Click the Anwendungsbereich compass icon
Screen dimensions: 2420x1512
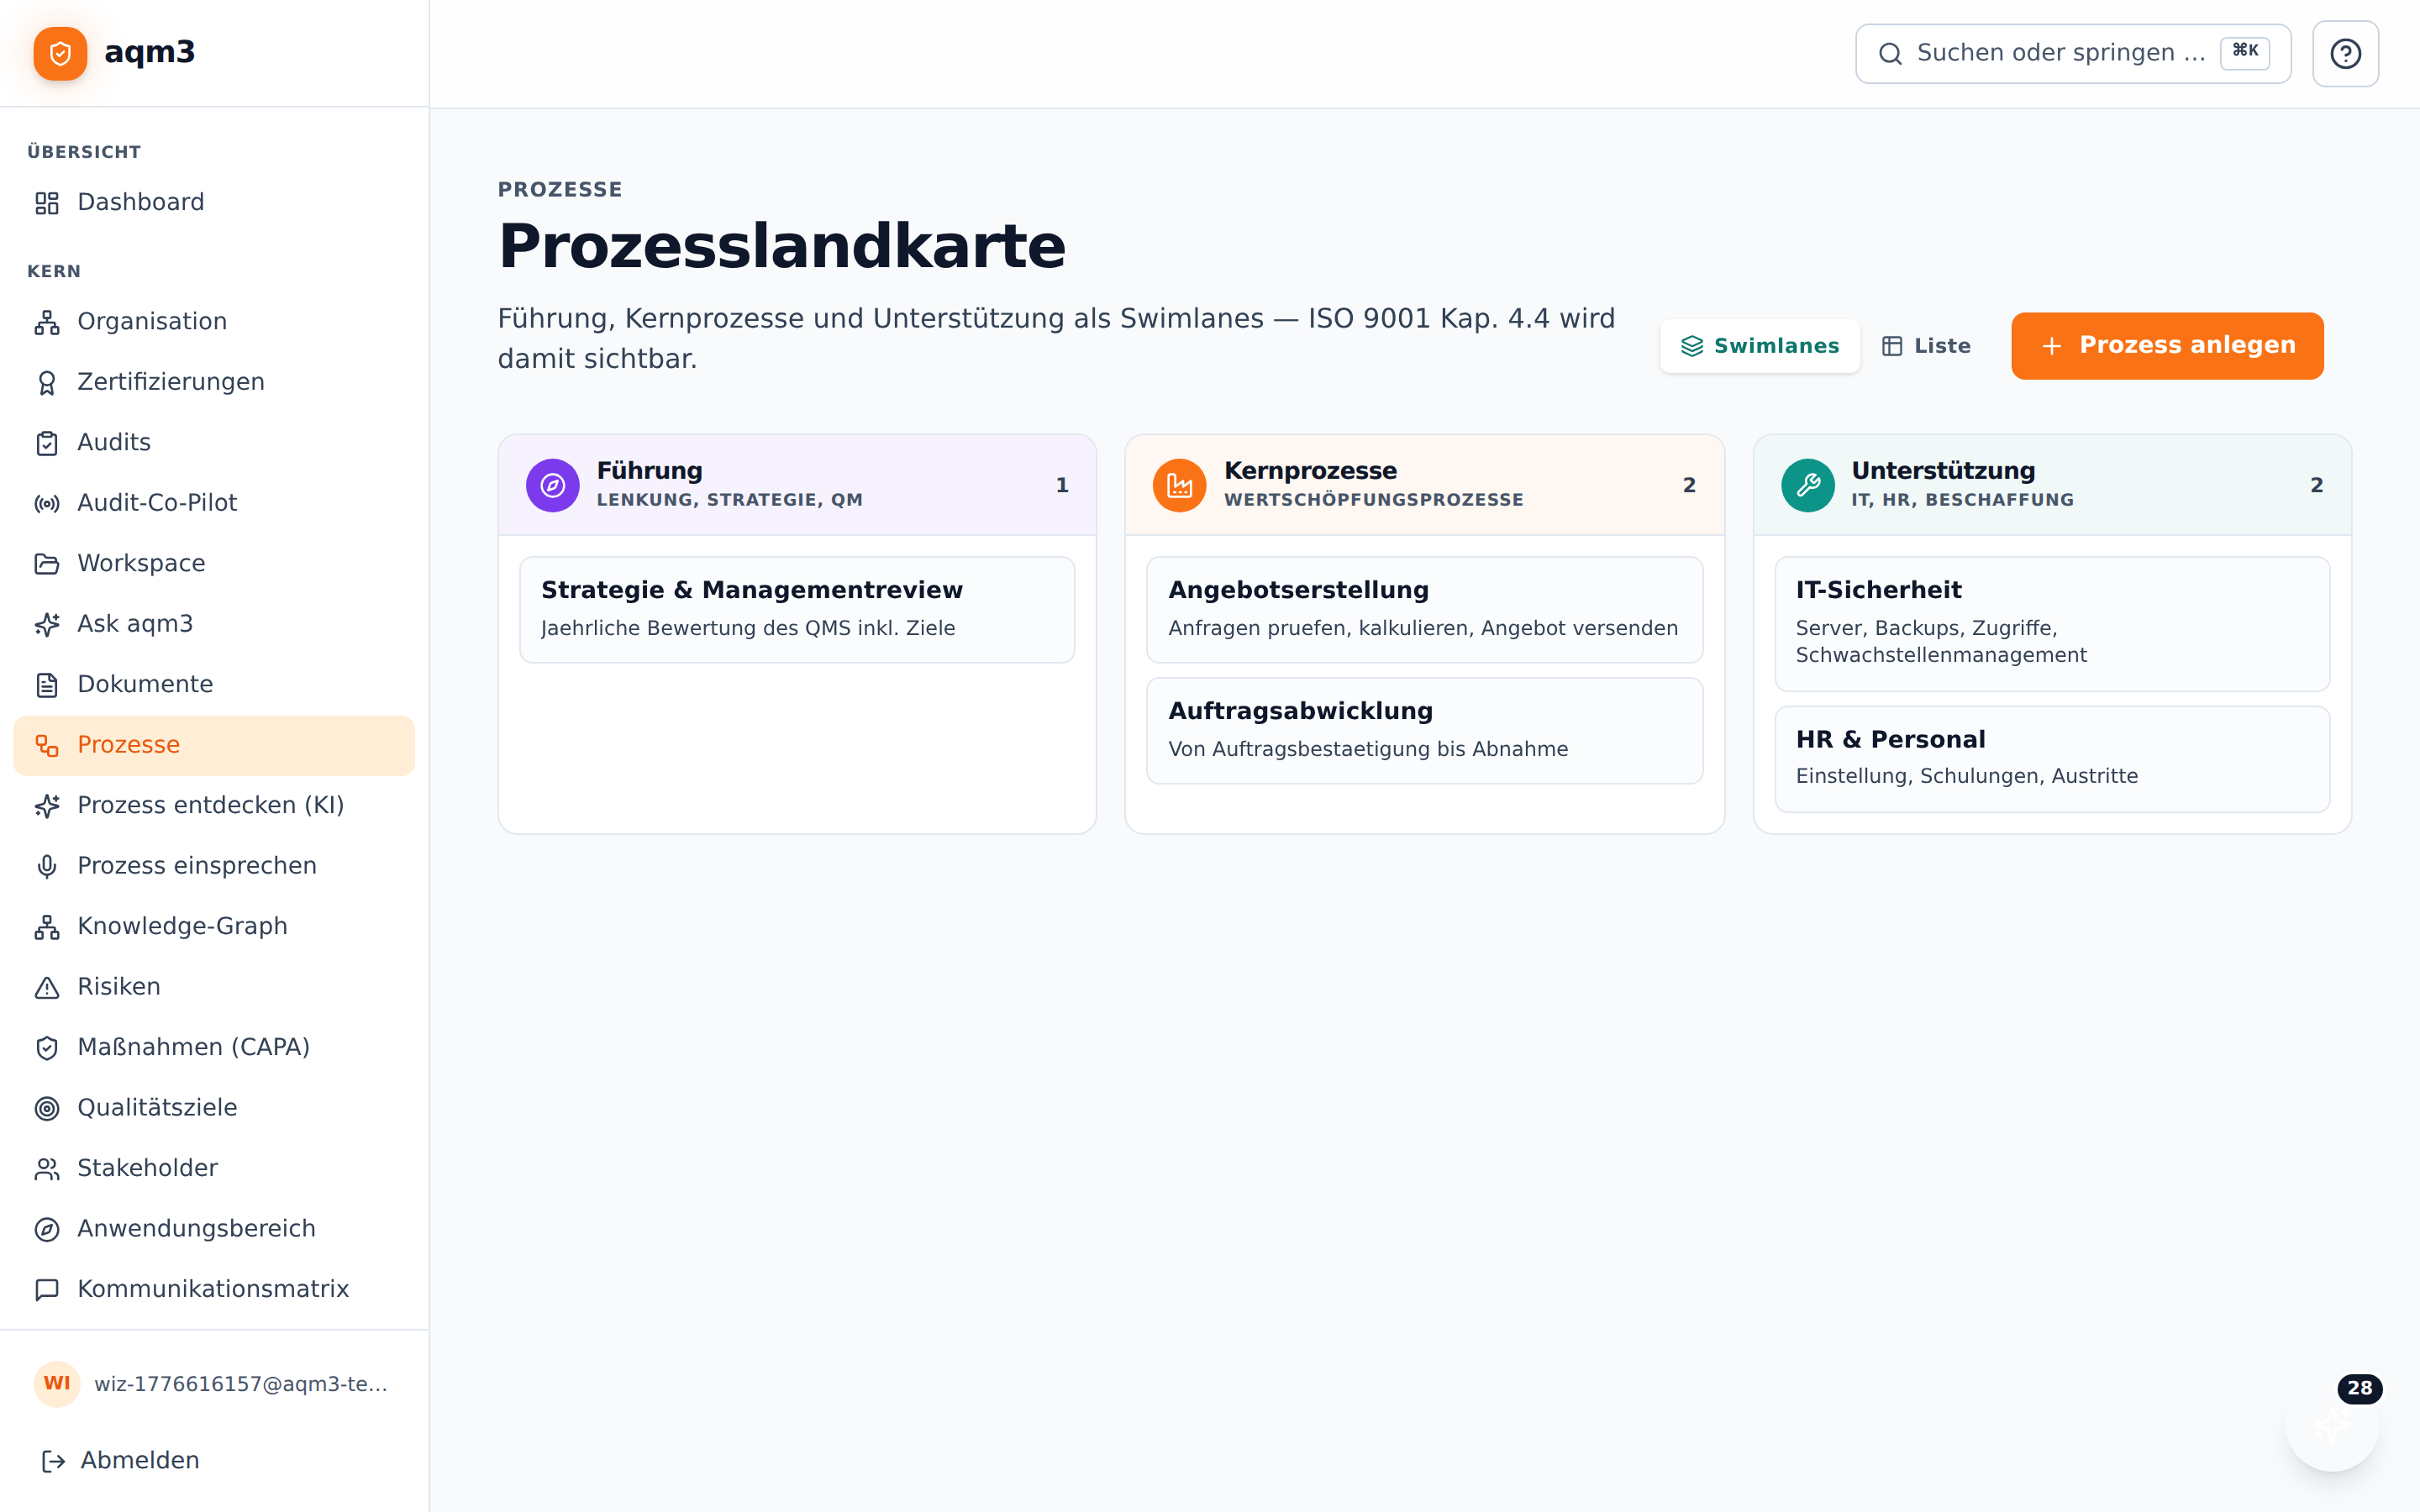tap(47, 1229)
